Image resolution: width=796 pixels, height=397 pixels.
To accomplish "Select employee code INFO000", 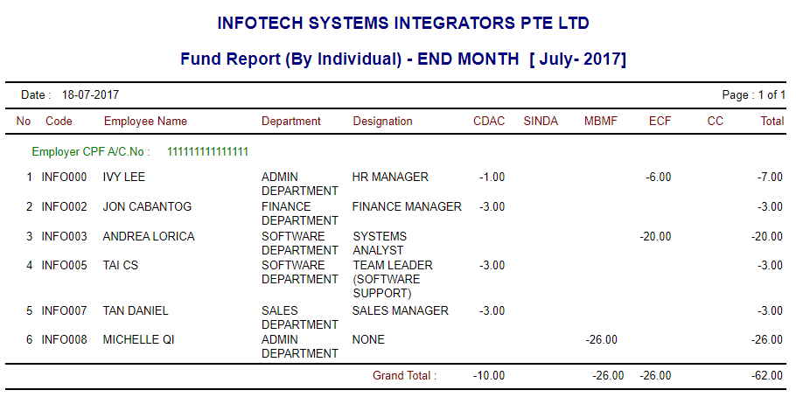I will pyautogui.click(x=65, y=178).
